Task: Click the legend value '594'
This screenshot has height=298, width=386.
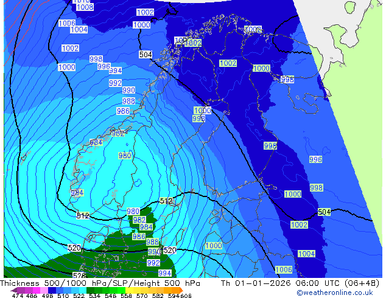Action: click(x=174, y=296)
